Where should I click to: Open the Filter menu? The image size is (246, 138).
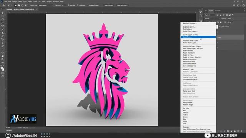[35, 2]
